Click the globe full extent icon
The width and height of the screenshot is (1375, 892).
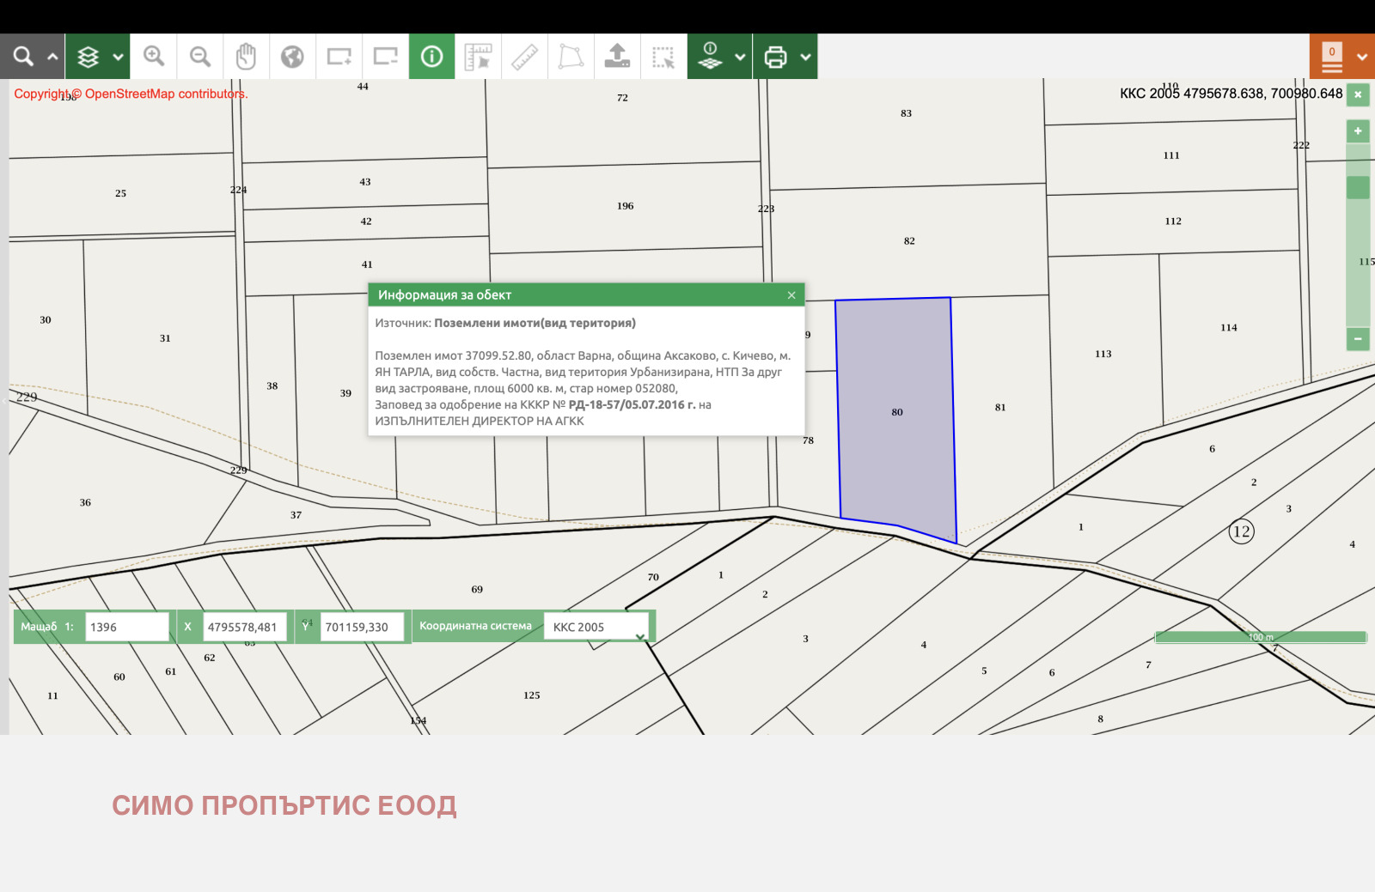[293, 57]
